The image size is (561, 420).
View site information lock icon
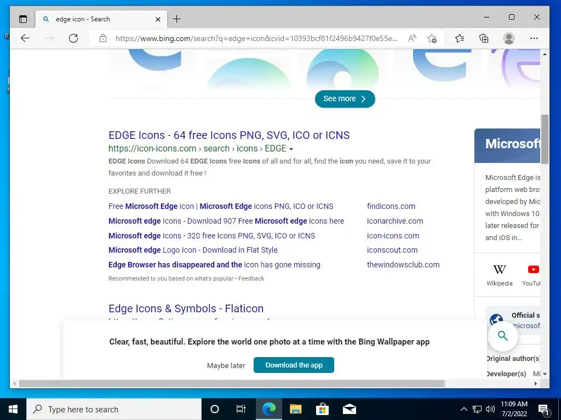(103, 38)
